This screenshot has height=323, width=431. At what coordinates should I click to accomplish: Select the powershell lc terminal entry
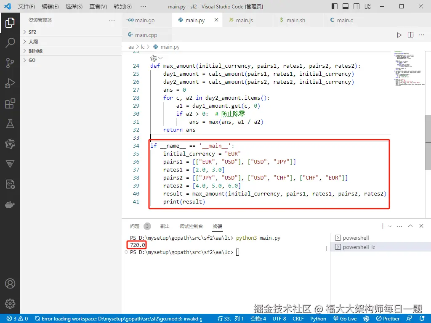coord(380,247)
